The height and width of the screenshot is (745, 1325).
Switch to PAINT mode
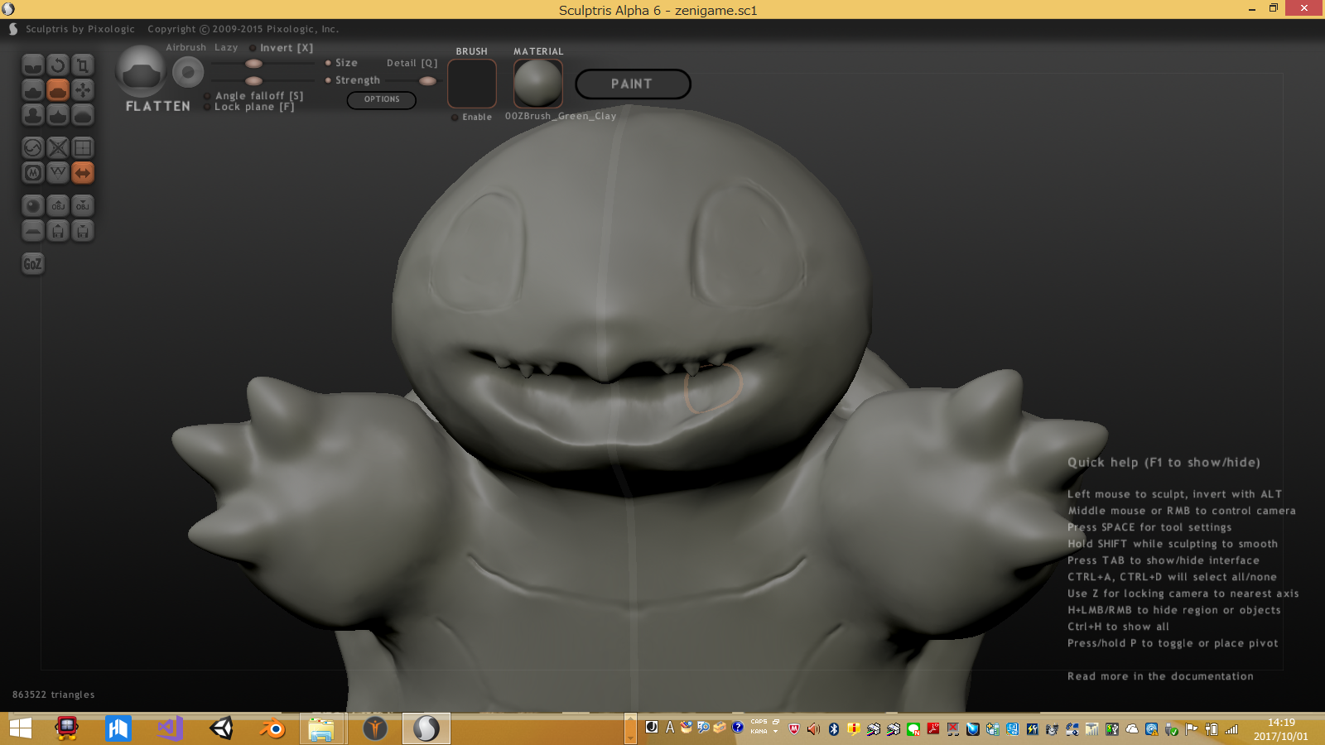[x=633, y=84]
